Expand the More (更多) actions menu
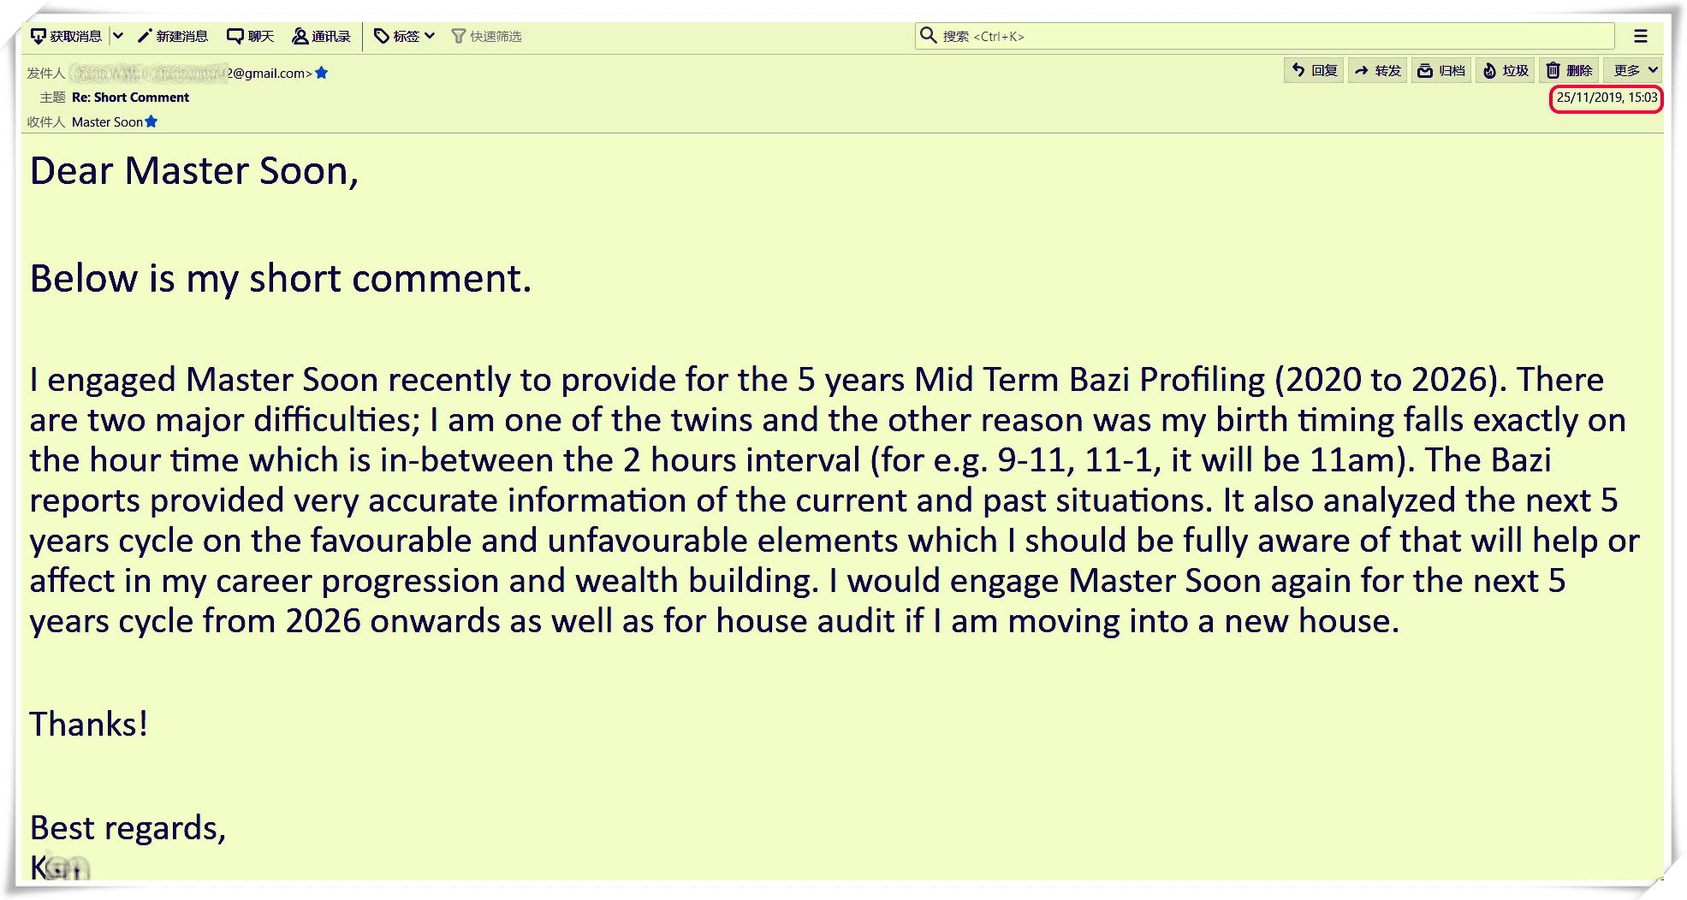Image resolution: width=1687 pixels, height=900 pixels. point(1635,70)
